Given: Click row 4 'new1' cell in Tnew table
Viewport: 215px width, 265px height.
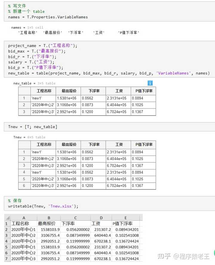Looking at the screenshot, I should coord(43,172).
